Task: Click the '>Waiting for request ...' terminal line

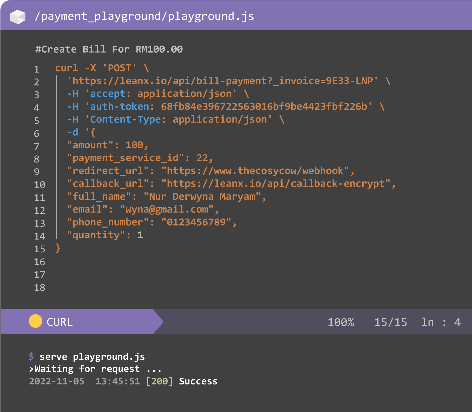Action: click(x=95, y=369)
